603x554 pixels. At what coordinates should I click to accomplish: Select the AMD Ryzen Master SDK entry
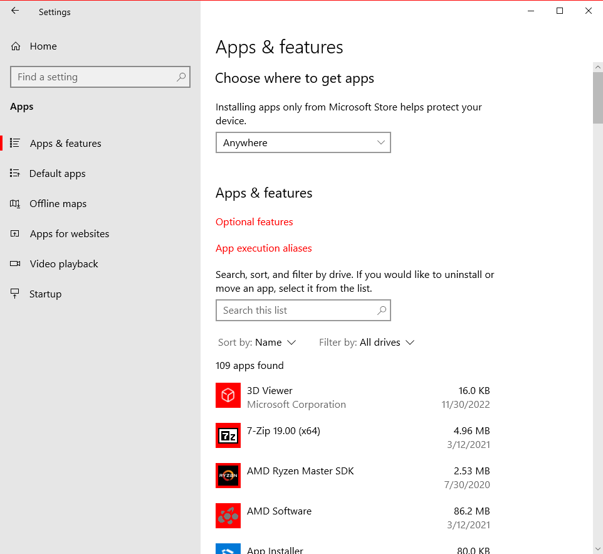353,476
